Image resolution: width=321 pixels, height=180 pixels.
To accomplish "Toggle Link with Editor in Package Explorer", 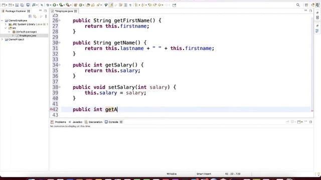I will point(35,16).
